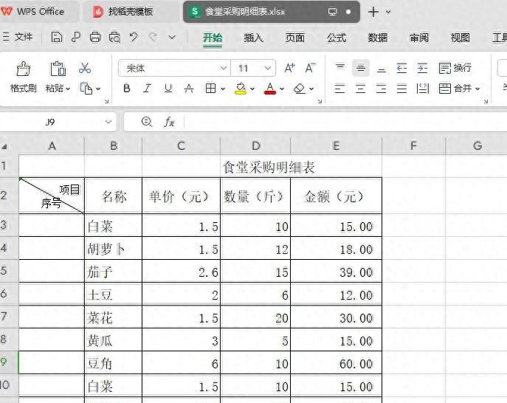
Task: Click the Increase Indent icon
Action: 423,68
